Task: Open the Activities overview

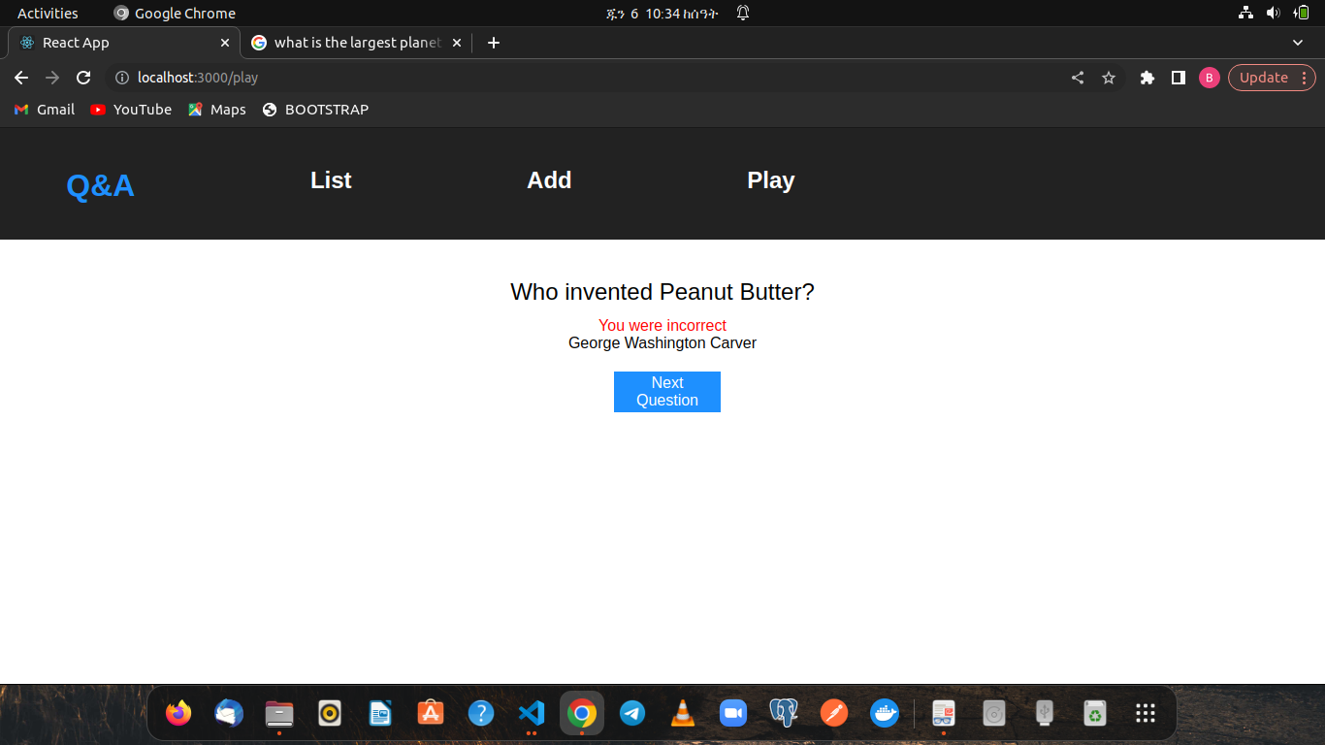Action: coord(47,13)
